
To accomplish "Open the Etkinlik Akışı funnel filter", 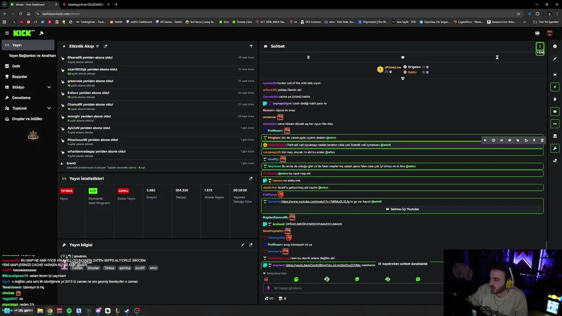I will pyautogui.click(x=251, y=46).
